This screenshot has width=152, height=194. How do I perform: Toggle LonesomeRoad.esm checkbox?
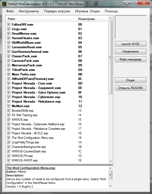click(x=9, y=47)
